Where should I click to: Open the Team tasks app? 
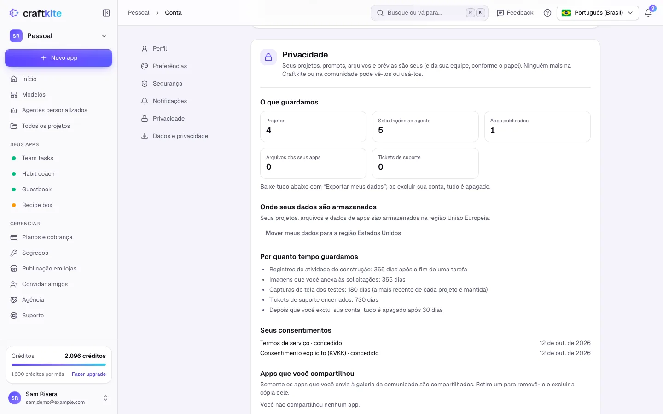[x=58, y=158]
